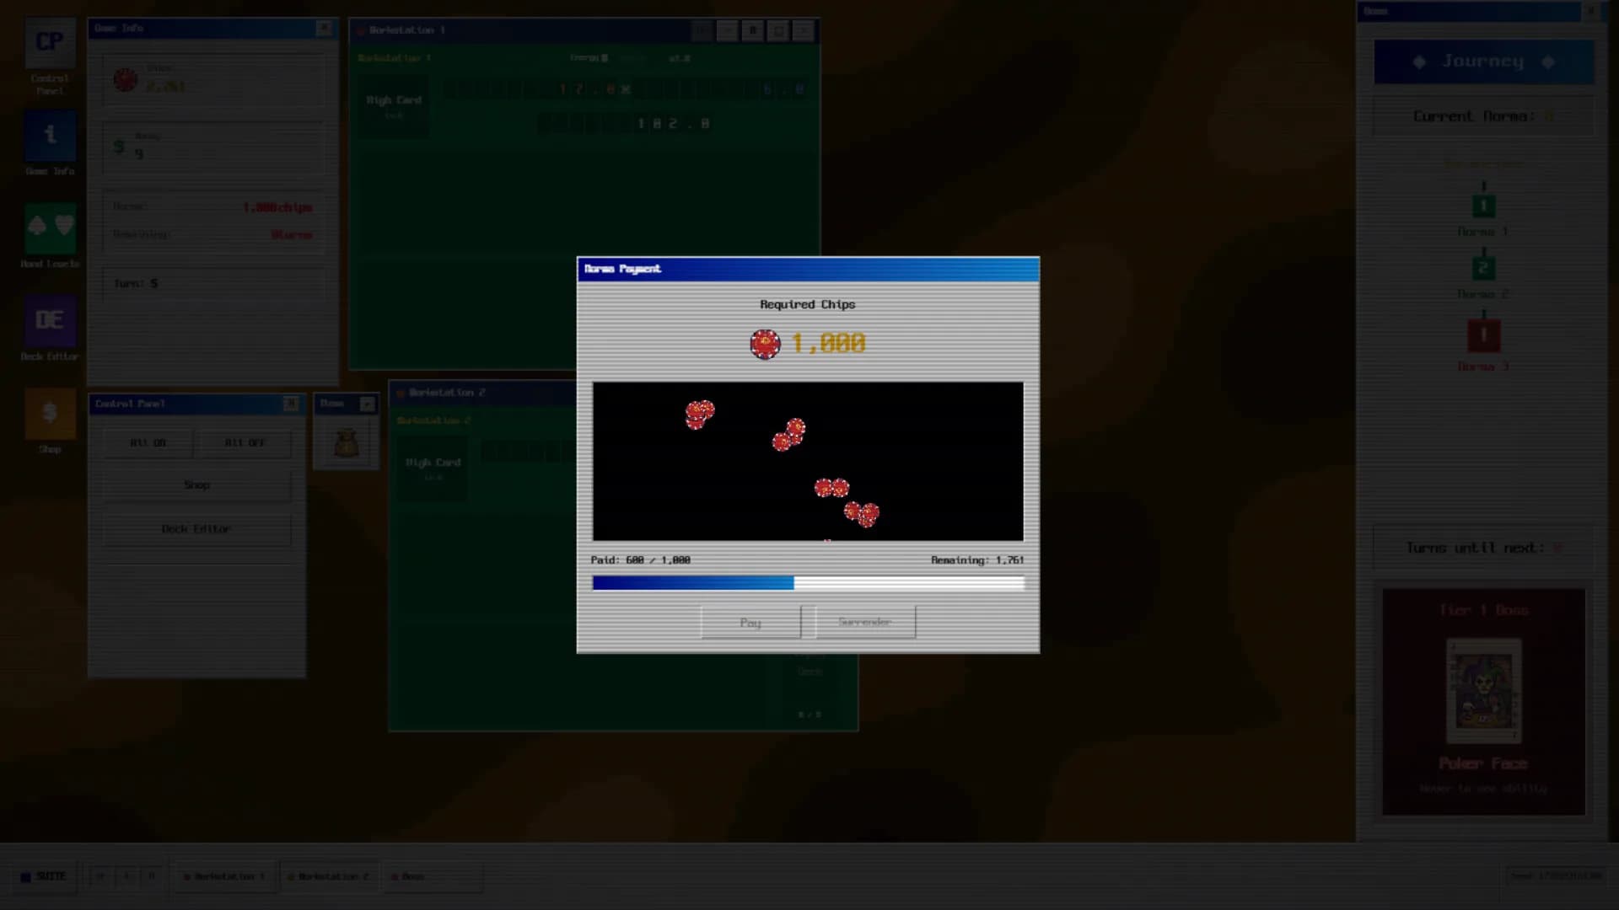The height and width of the screenshot is (910, 1619).
Task: Click fourth titlebar tool icon in Workstation 1
Action: click(x=778, y=31)
